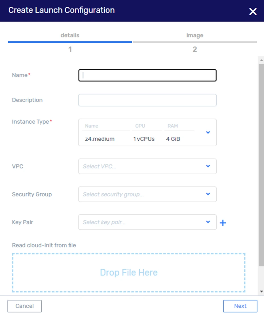Open the "Select security group..." dropdown
The image size is (264, 315).
tap(142, 194)
